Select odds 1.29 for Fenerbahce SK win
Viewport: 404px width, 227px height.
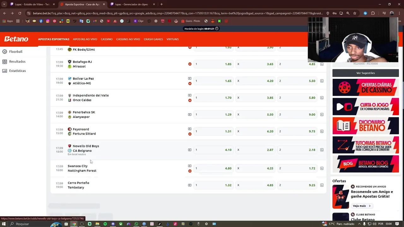click(x=214, y=114)
